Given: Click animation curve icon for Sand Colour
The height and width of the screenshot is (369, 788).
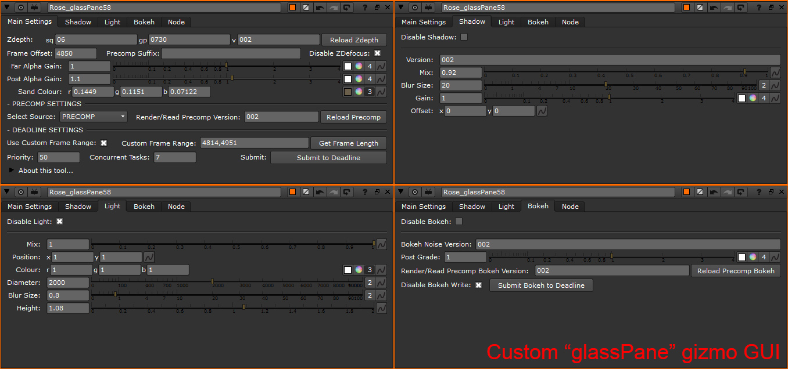Looking at the screenshot, I should [381, 92].
